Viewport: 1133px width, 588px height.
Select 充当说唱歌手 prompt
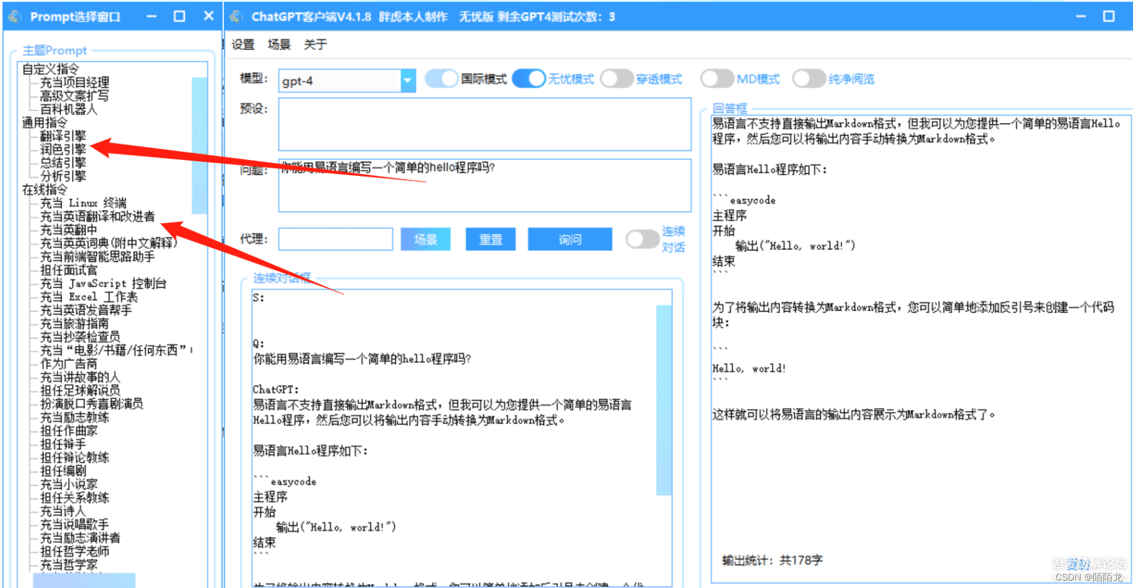click(x=75, y=525)
